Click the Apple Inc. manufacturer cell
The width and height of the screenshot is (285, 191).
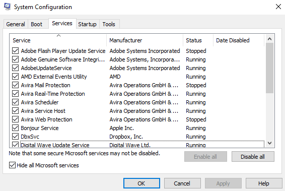pos(121,128)
